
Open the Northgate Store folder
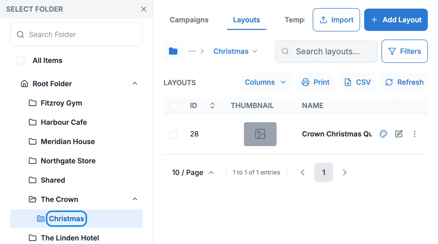coord(68,161)
